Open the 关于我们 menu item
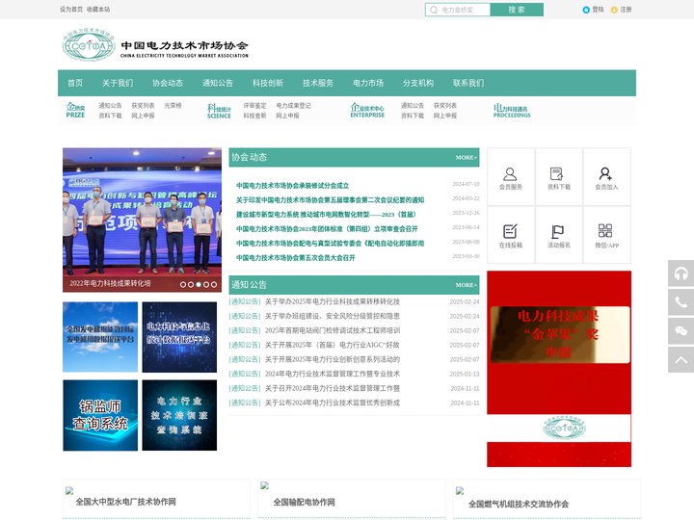 118,83
